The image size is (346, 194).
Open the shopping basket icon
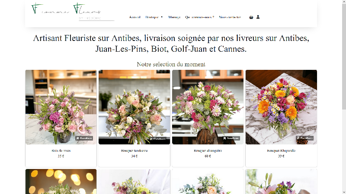pyautogui.click(x=251, y=17)
